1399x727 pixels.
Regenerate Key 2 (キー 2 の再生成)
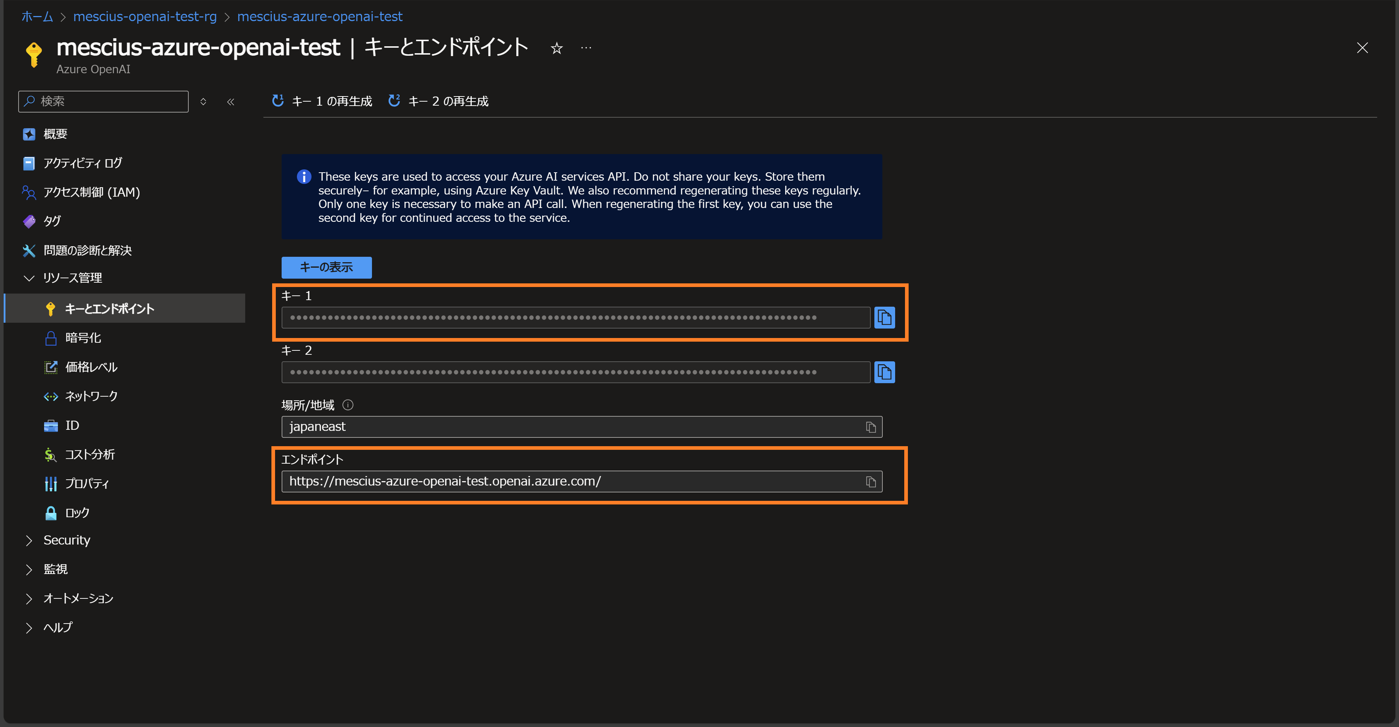point(438,102)
